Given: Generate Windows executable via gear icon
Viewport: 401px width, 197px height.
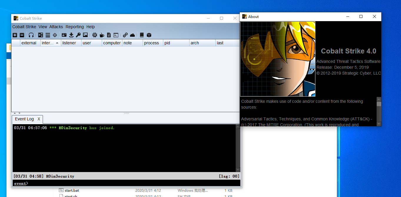Looking at the screenshot, I should pyautogui.click(x=95, y=35).
